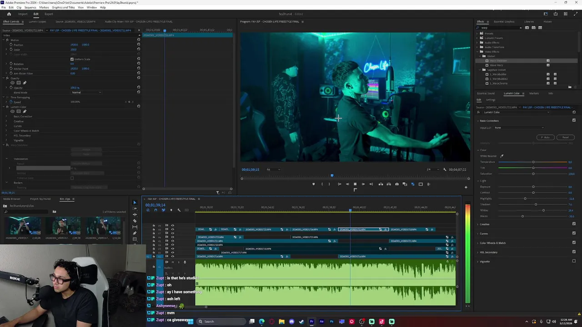Click the ellipse mask tool under Opacity

click(13, 83)
